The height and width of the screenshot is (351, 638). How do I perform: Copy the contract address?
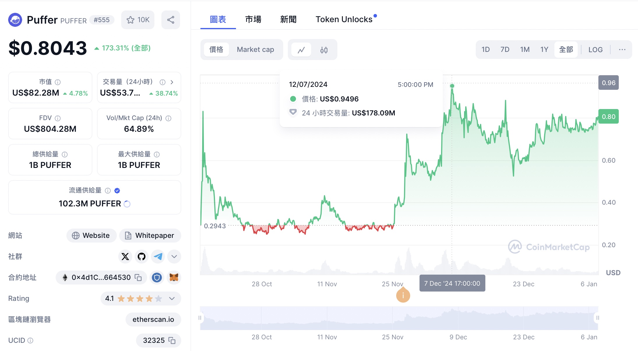pos(138,278)
